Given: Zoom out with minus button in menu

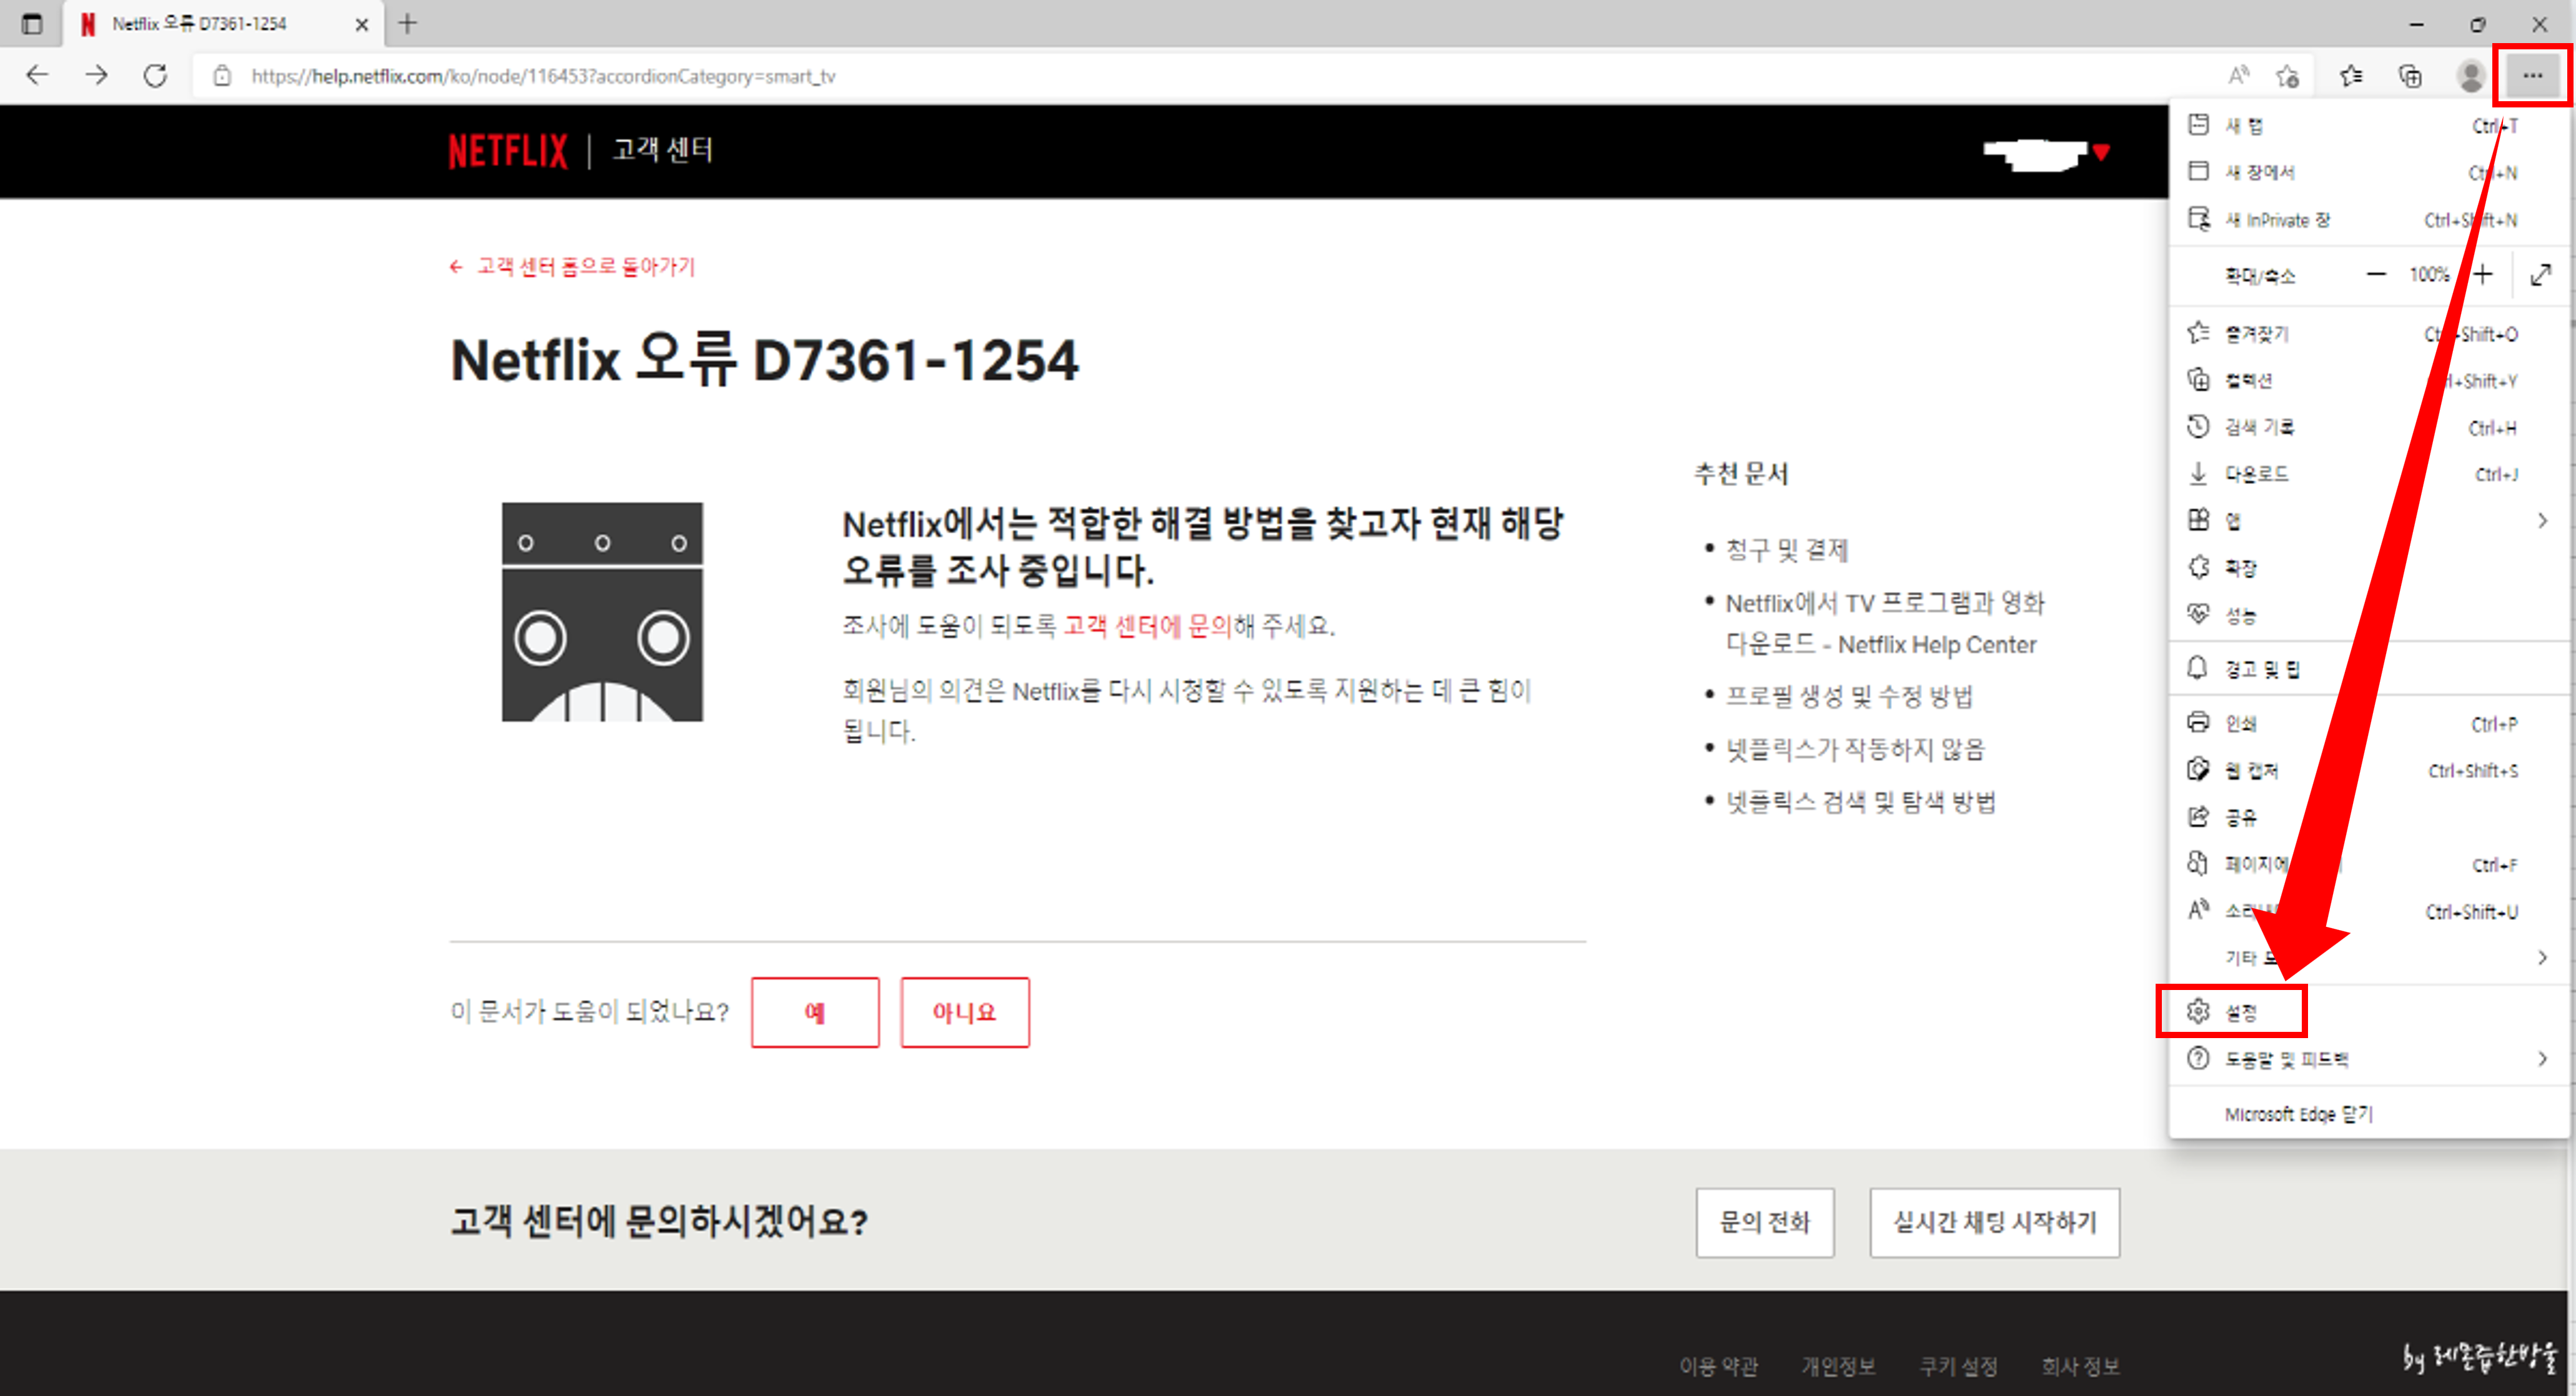Looking at the screenshot, I should click(2377, 274).
